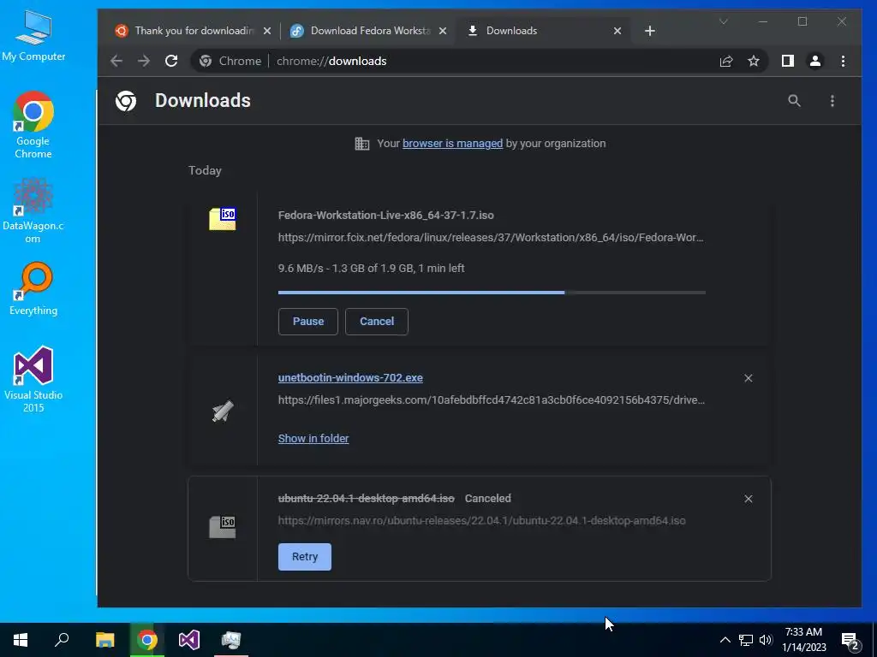Share this page via address bar icon
Screen dimensions: 877x657
(x=726, y=61)
